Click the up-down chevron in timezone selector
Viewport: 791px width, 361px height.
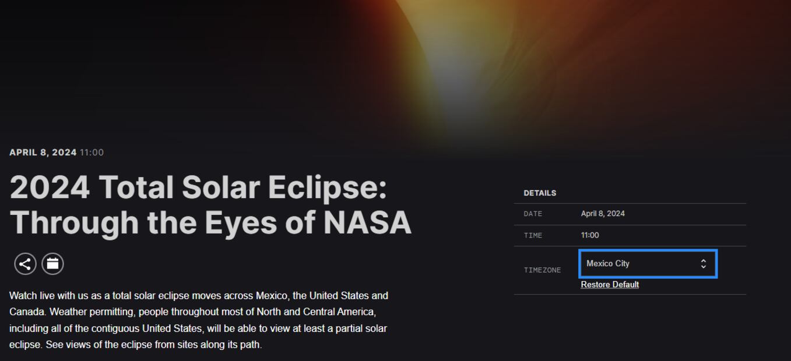pyautogui.click(x=704, y=264)
